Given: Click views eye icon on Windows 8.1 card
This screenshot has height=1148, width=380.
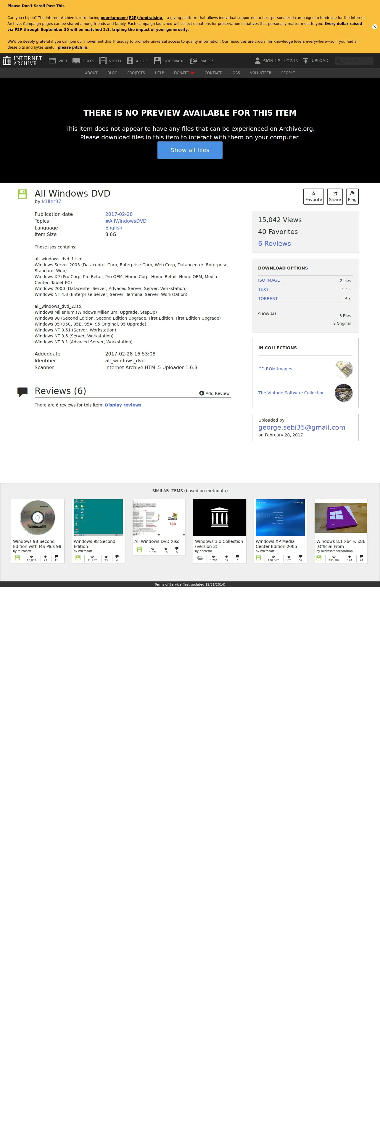Looking at the screenshot, I should [x=334, y=557].
